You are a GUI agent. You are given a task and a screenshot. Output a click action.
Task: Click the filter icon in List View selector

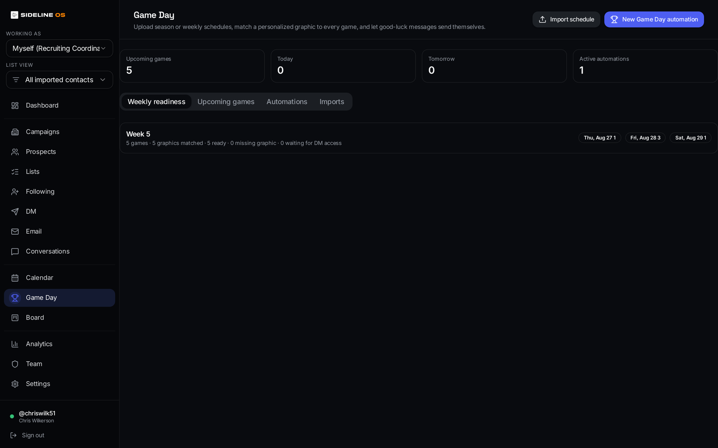coord(16,80)
